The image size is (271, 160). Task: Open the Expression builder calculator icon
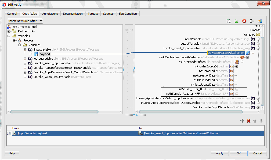(x=229, y=21)
